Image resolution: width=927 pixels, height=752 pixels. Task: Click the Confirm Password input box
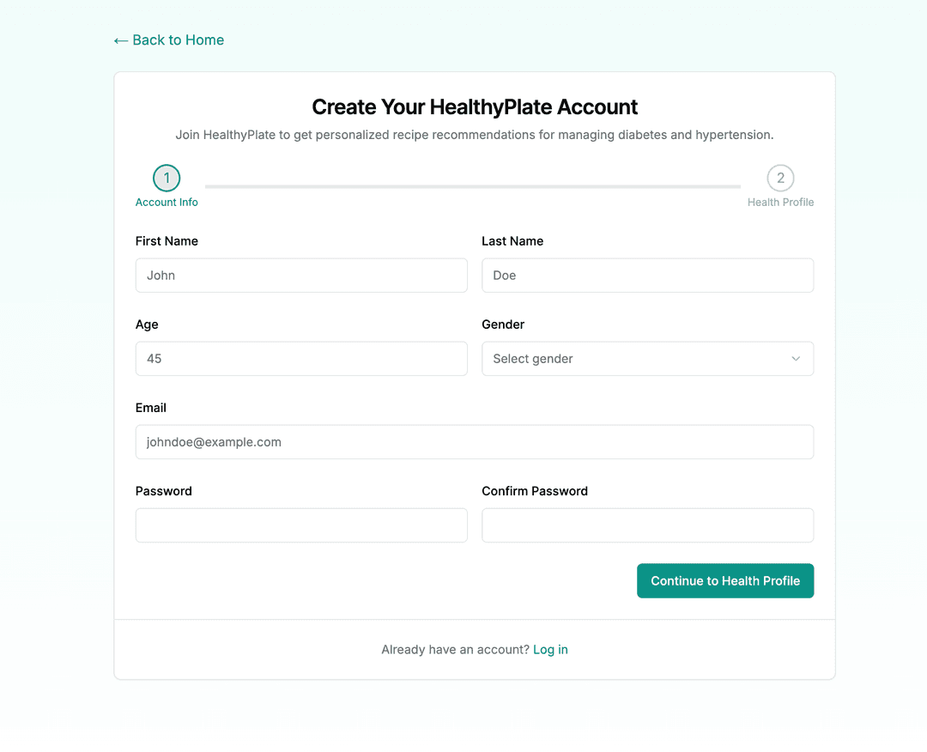coord(647,525)
